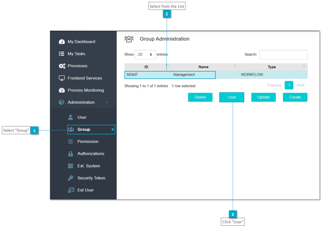Click the User person icon in sidebar

point(70,117)
